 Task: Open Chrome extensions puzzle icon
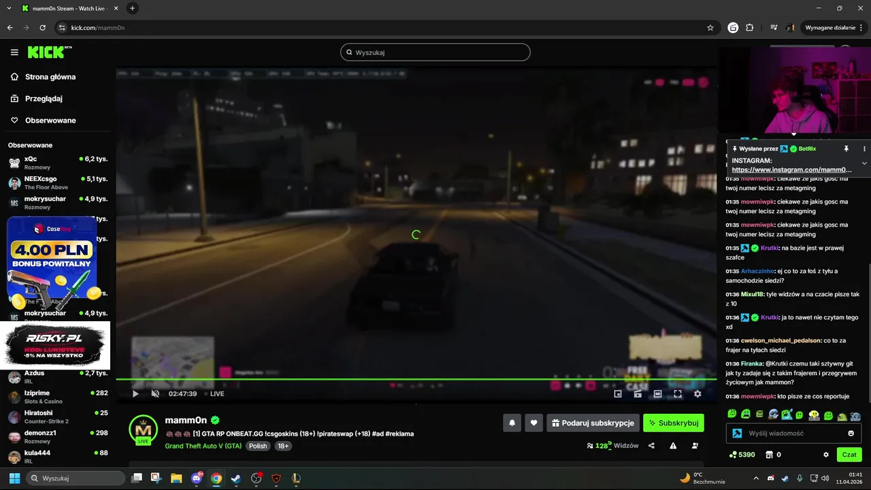click(x=750, y=28)
